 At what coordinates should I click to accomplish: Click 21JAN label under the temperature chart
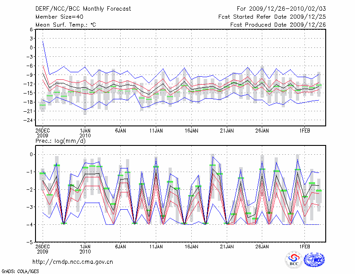pos(227,131)
